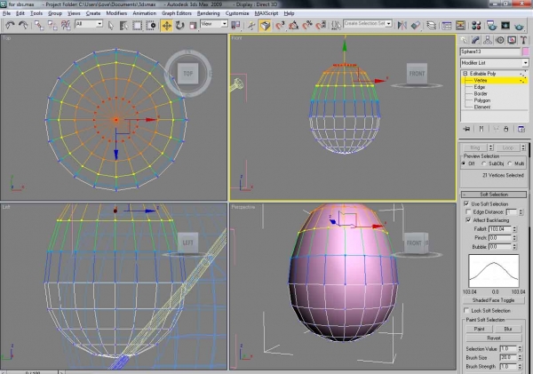The width and height of the screenshot is (533, 374).
Task: Switch to Utilities hammer panel tab
Action: click(x=523, y=40)
